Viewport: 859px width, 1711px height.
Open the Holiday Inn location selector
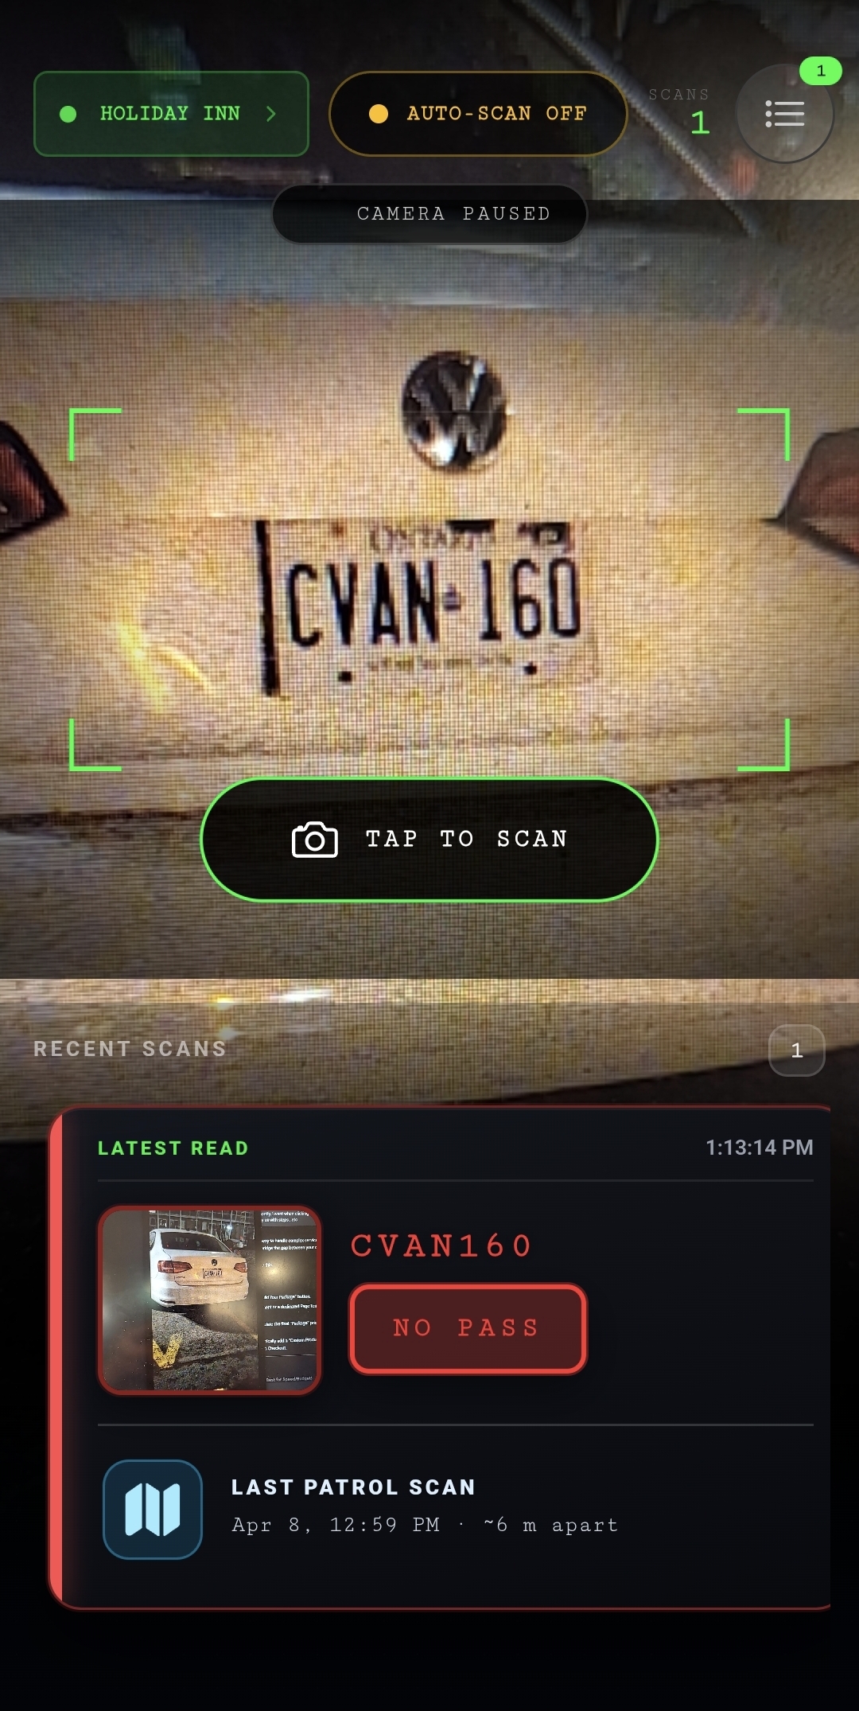[171, 114]
